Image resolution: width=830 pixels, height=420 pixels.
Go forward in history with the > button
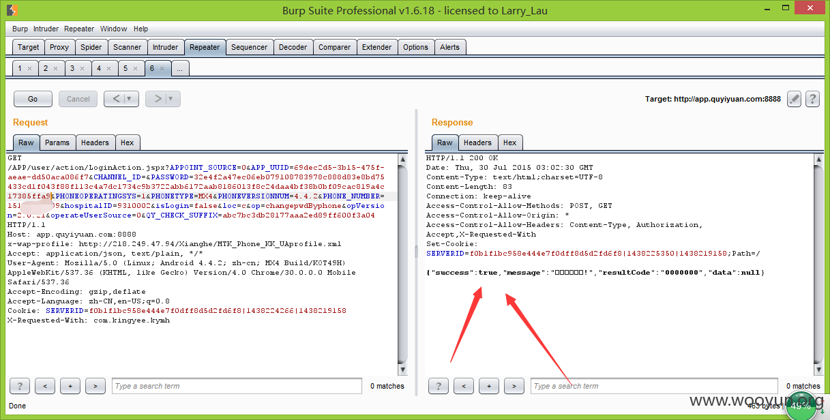(157, 99)
